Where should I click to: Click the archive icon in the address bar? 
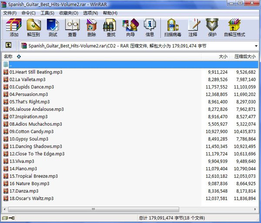coord(24,46)
